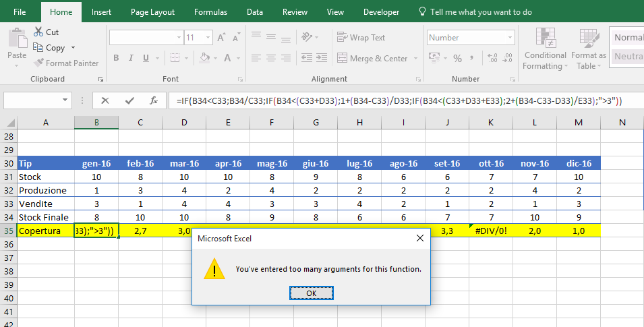Open Alignment dialog launcher
Image resolution: width=644 pixels, height=327 pixels.
[x=418, y=79]
